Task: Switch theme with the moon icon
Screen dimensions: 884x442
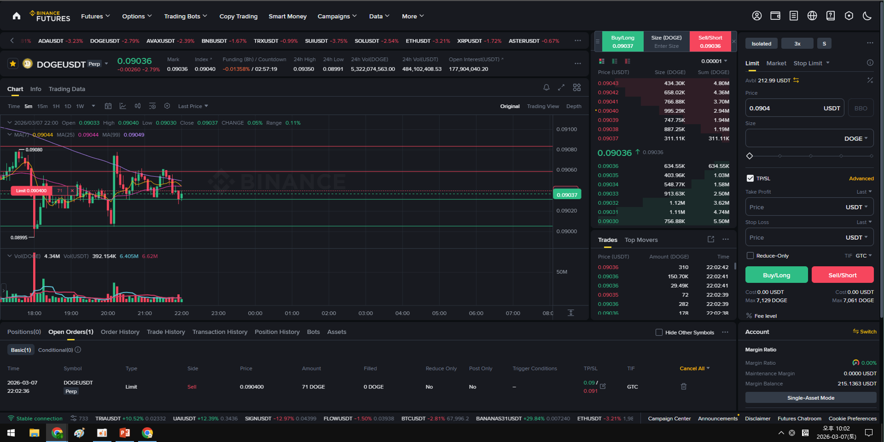Action: (x=867, y=16)
